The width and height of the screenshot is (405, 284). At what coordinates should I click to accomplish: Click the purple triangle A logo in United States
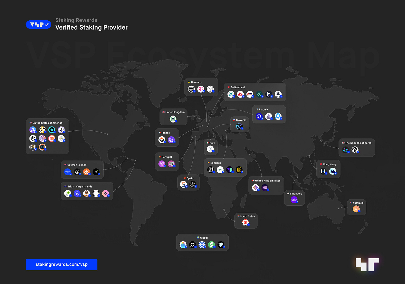coord(33,130)
